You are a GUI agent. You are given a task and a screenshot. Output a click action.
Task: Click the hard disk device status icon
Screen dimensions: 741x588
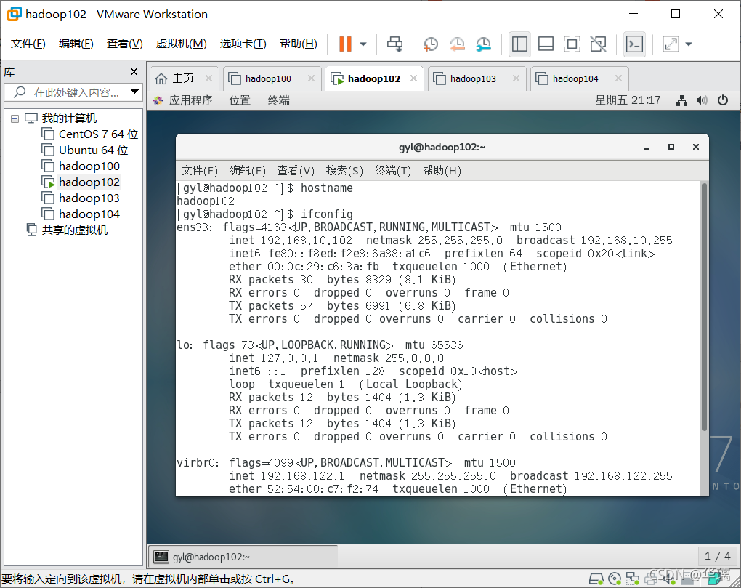(x=596, y=578)
